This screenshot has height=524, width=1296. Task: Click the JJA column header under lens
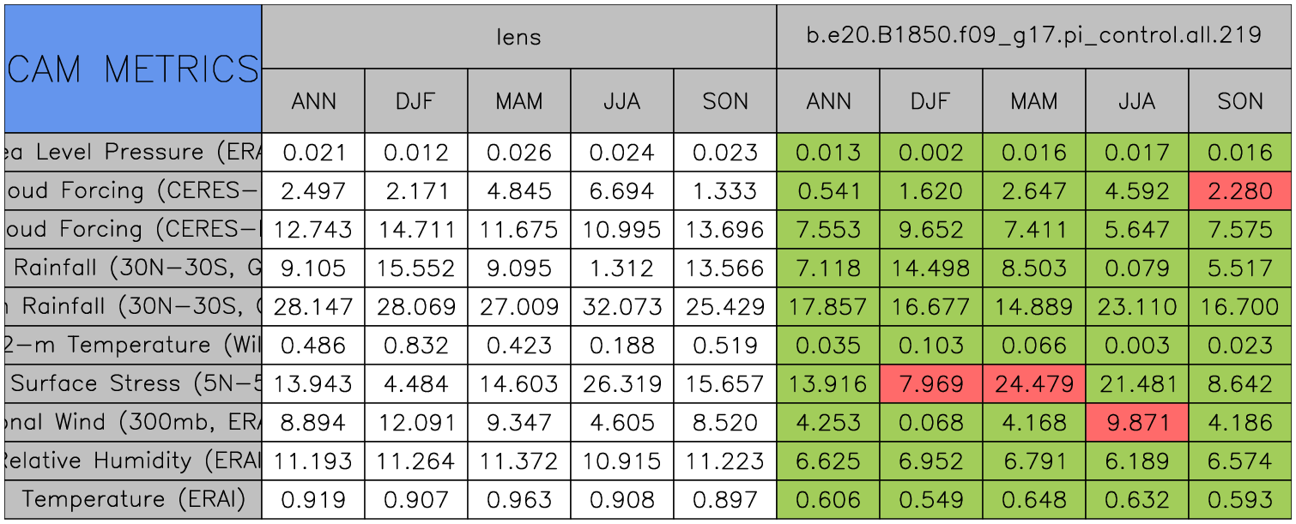[x=621, y=101]
